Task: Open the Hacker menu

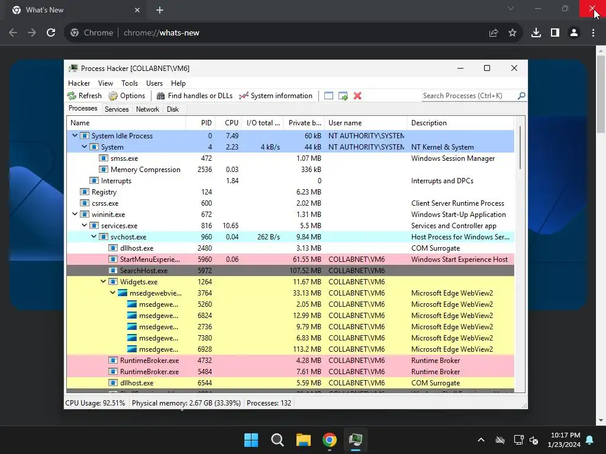Action: (x=79, y=83)
